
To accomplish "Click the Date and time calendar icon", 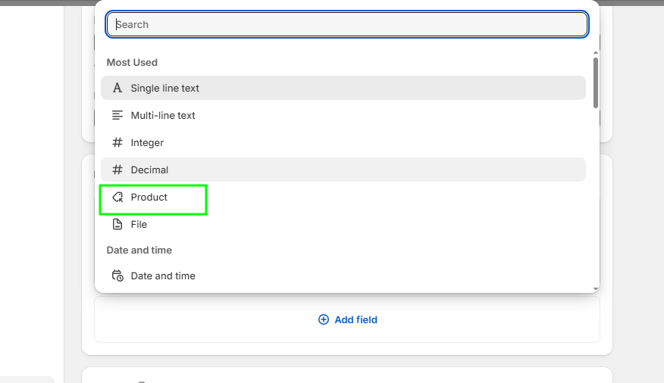I will point(117,276).
